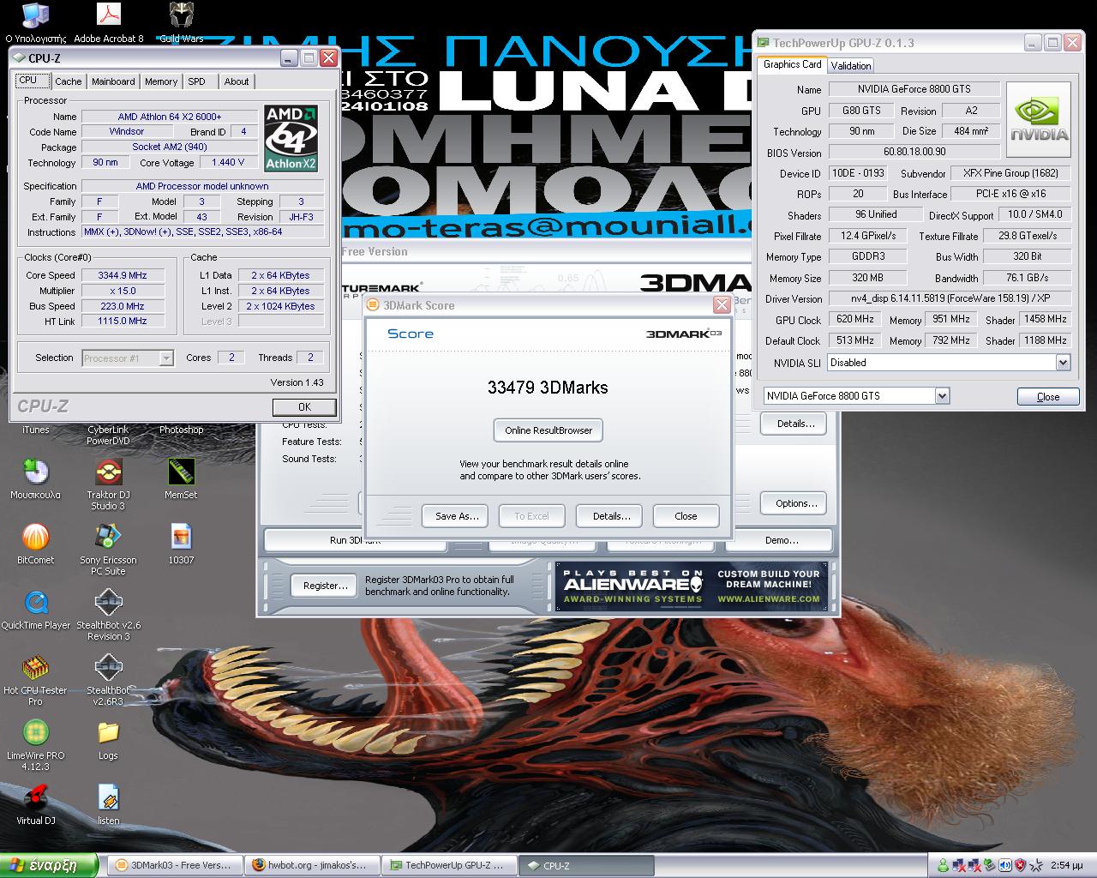Select the Graphics Card tab in GPU-Z
Image resolution: width=1097 pixels, height=878 pixels.
[x=792, y=64]
